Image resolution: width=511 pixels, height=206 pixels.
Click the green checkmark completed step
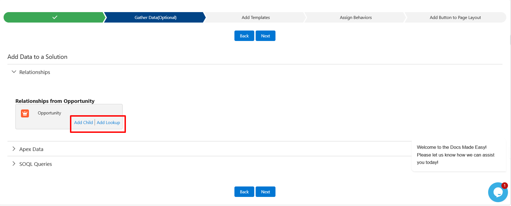point(55,17)
